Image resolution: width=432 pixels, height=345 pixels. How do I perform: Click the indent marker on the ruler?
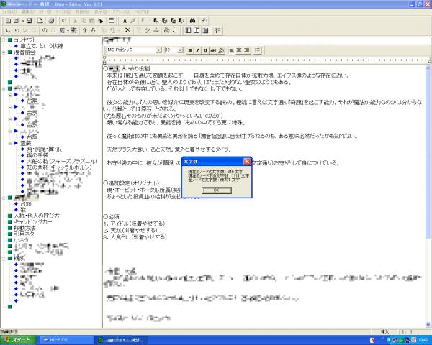104,60
